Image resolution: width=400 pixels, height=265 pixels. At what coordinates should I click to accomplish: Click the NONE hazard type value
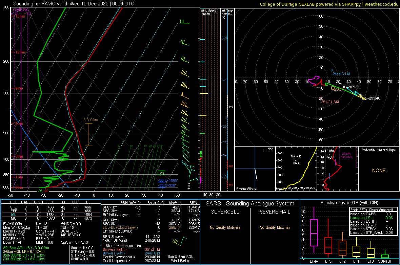click(379, 171)
